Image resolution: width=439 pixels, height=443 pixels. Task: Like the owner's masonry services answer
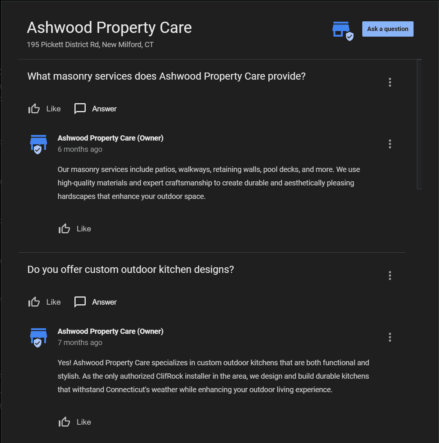[75, 229]
